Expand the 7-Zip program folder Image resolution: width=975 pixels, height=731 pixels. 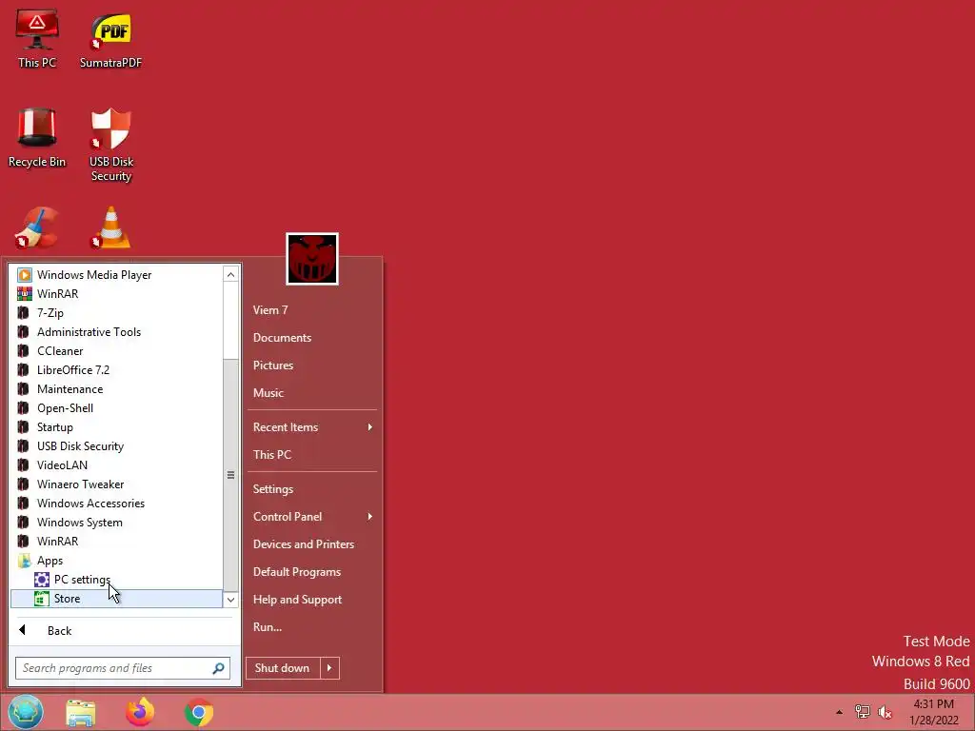(116, 312)
